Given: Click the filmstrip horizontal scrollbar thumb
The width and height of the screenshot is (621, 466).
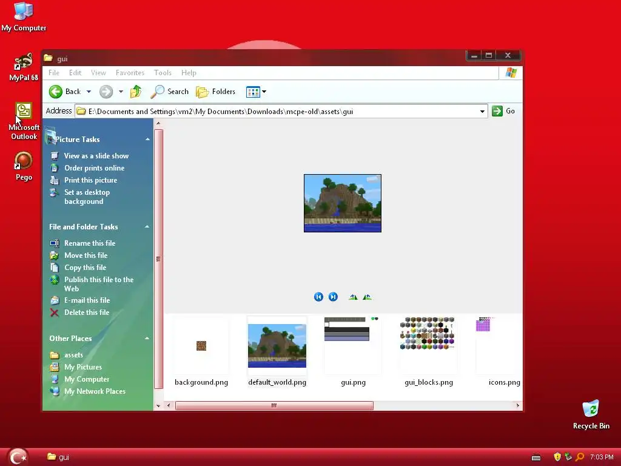Looking at the screenshot, I should pyautogui.click(x=274, y=405).
